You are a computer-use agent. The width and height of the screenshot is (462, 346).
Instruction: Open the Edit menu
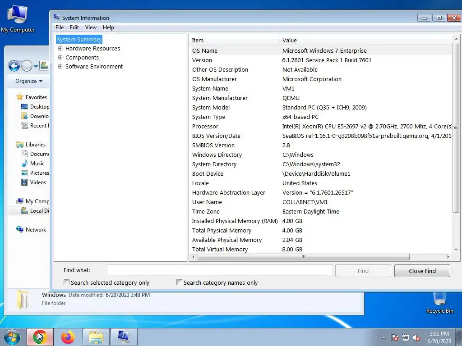tap(74, 27)
